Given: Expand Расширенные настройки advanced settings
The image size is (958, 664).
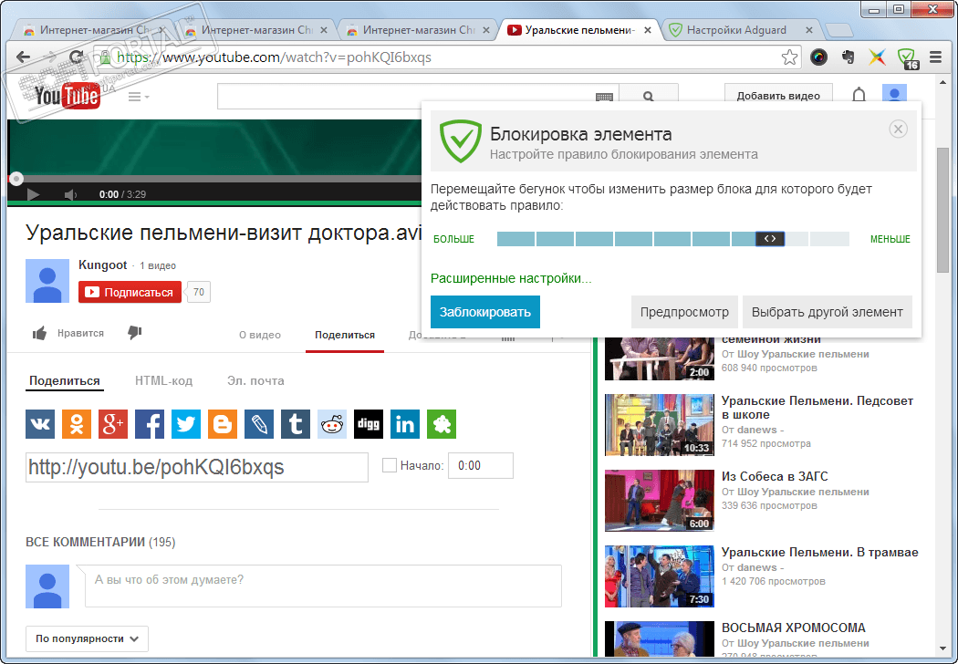Looking at the screenshot, I should click(511, 278).
